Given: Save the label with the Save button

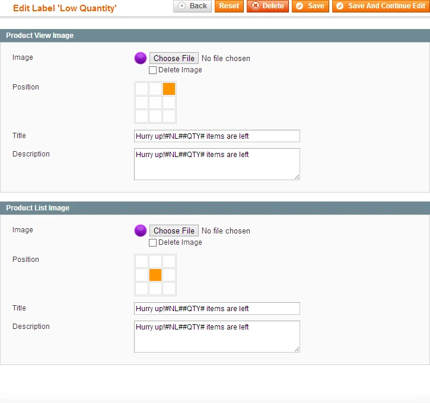Looking at the screenshot, I should [x=310, y=6].
